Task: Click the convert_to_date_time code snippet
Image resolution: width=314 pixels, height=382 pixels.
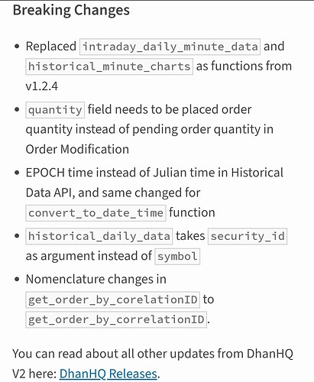Action: coord(95,213)
